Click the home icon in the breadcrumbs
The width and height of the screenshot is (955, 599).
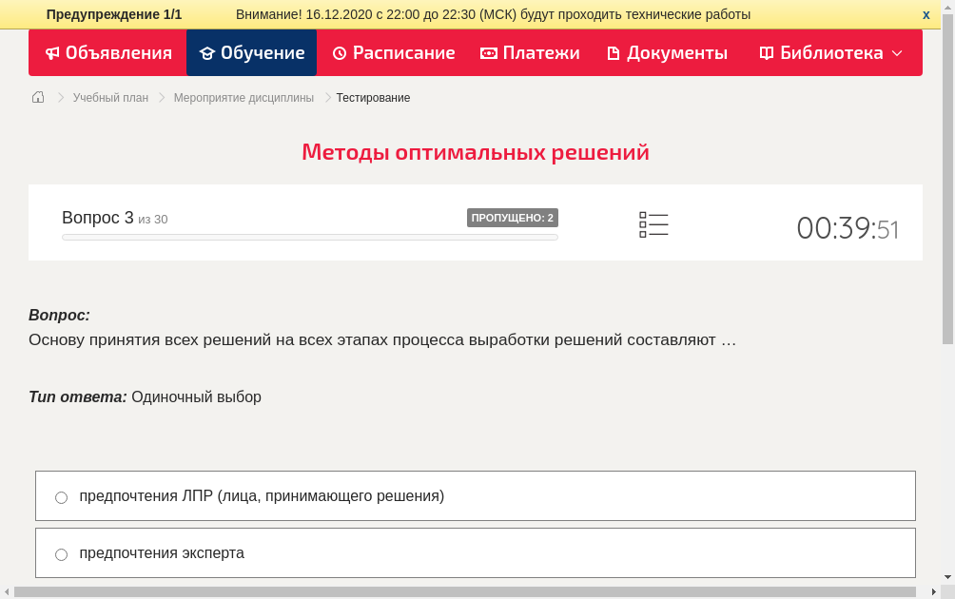(37, 97)
